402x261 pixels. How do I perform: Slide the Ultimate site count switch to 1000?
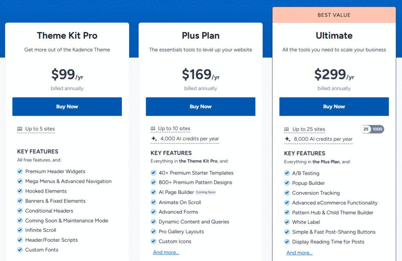(378, 129)
